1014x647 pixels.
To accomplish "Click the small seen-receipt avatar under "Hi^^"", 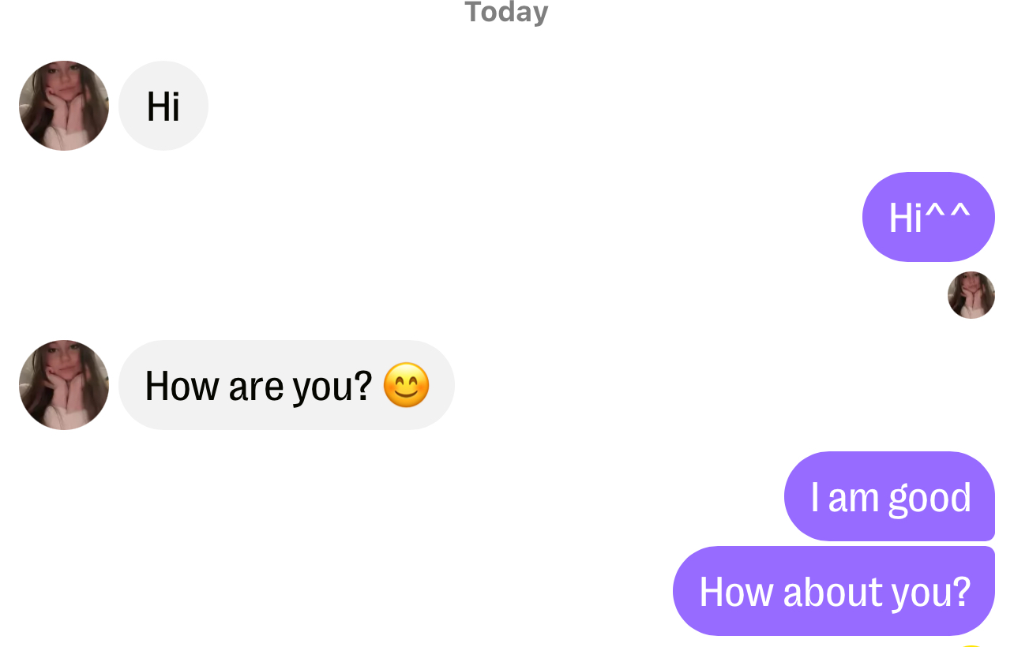I will point(971,295).
